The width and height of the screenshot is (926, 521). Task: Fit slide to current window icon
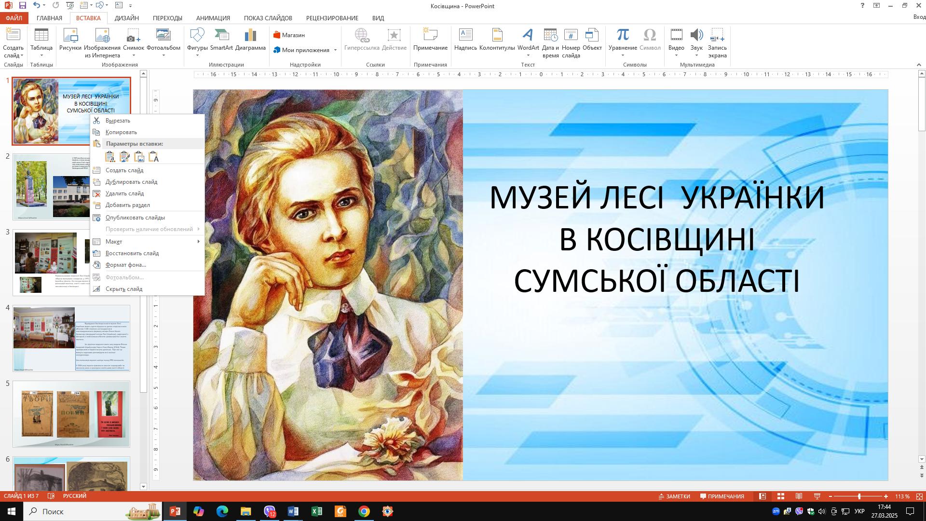click(919, 496)
